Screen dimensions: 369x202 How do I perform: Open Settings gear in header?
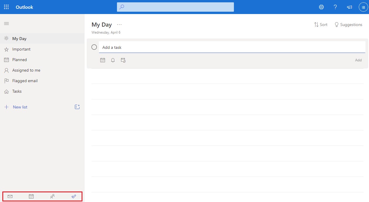[321, 7]
